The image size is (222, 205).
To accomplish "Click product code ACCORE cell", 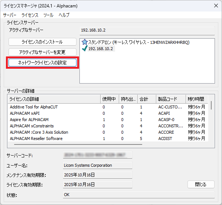I will (166, 132).
